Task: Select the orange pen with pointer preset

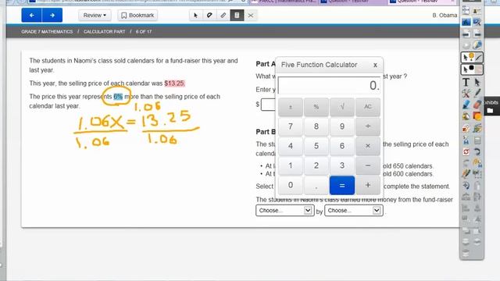Action: (472, 57)
